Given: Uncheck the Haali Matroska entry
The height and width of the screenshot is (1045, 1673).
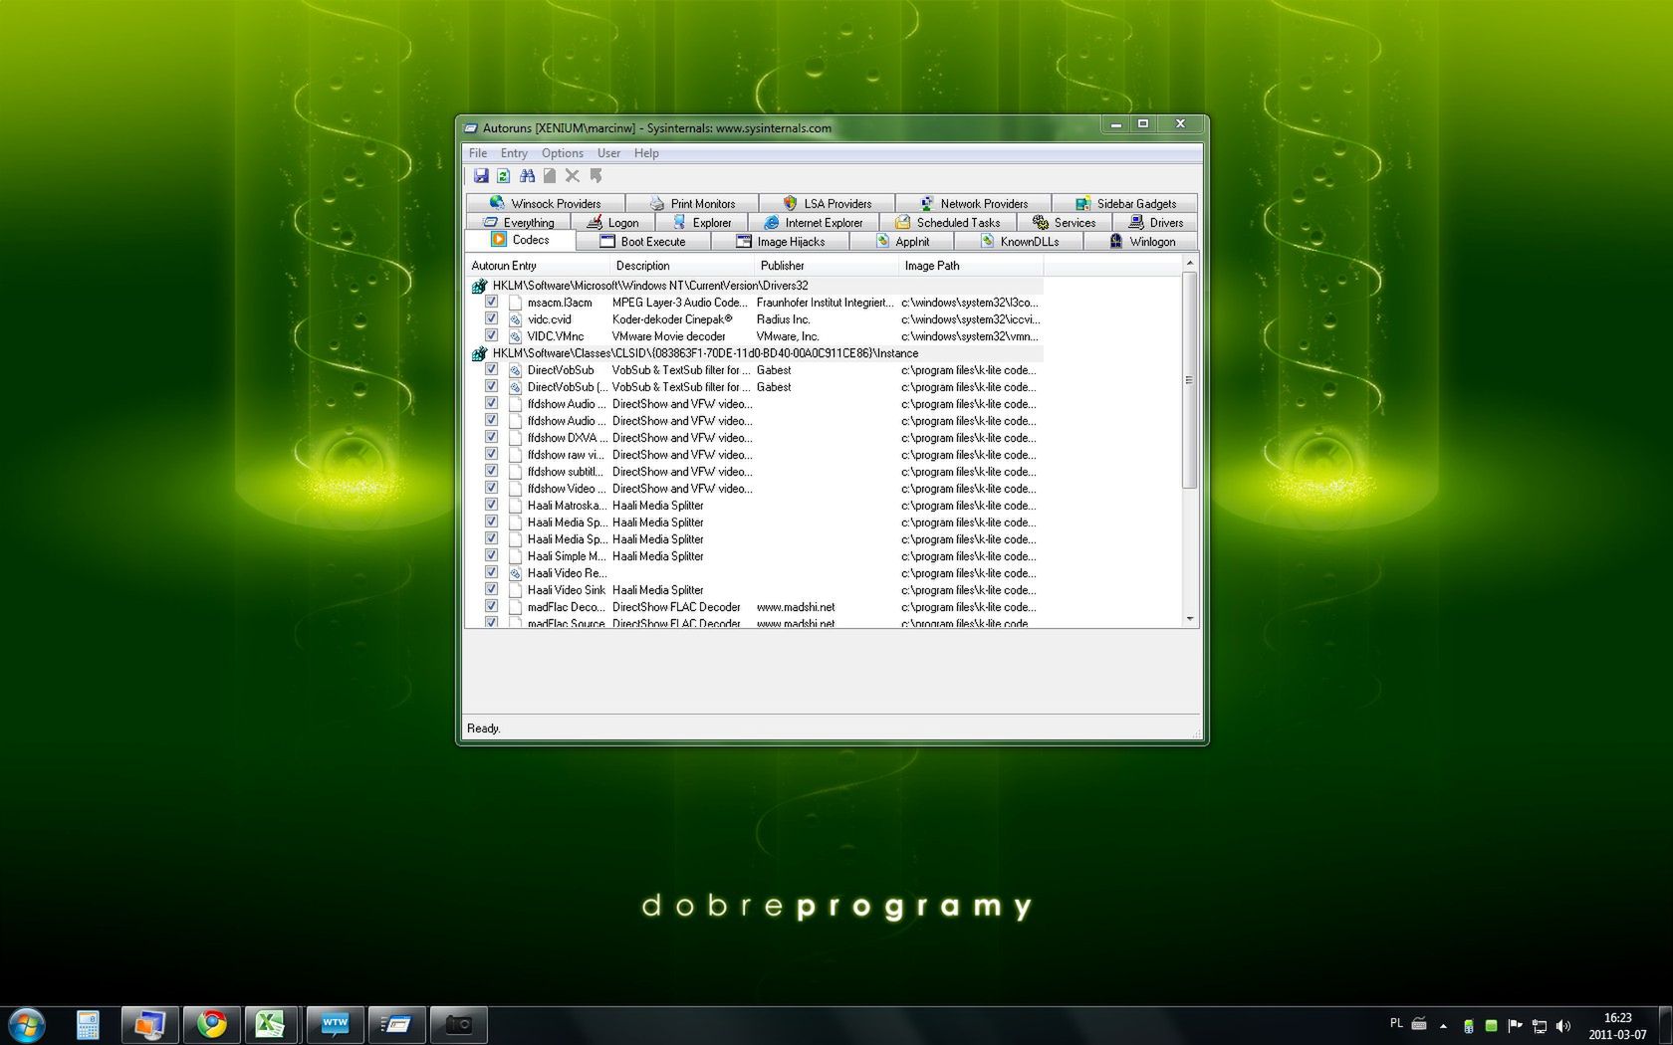Looking at the screenshot, I should tap(491, 505).
